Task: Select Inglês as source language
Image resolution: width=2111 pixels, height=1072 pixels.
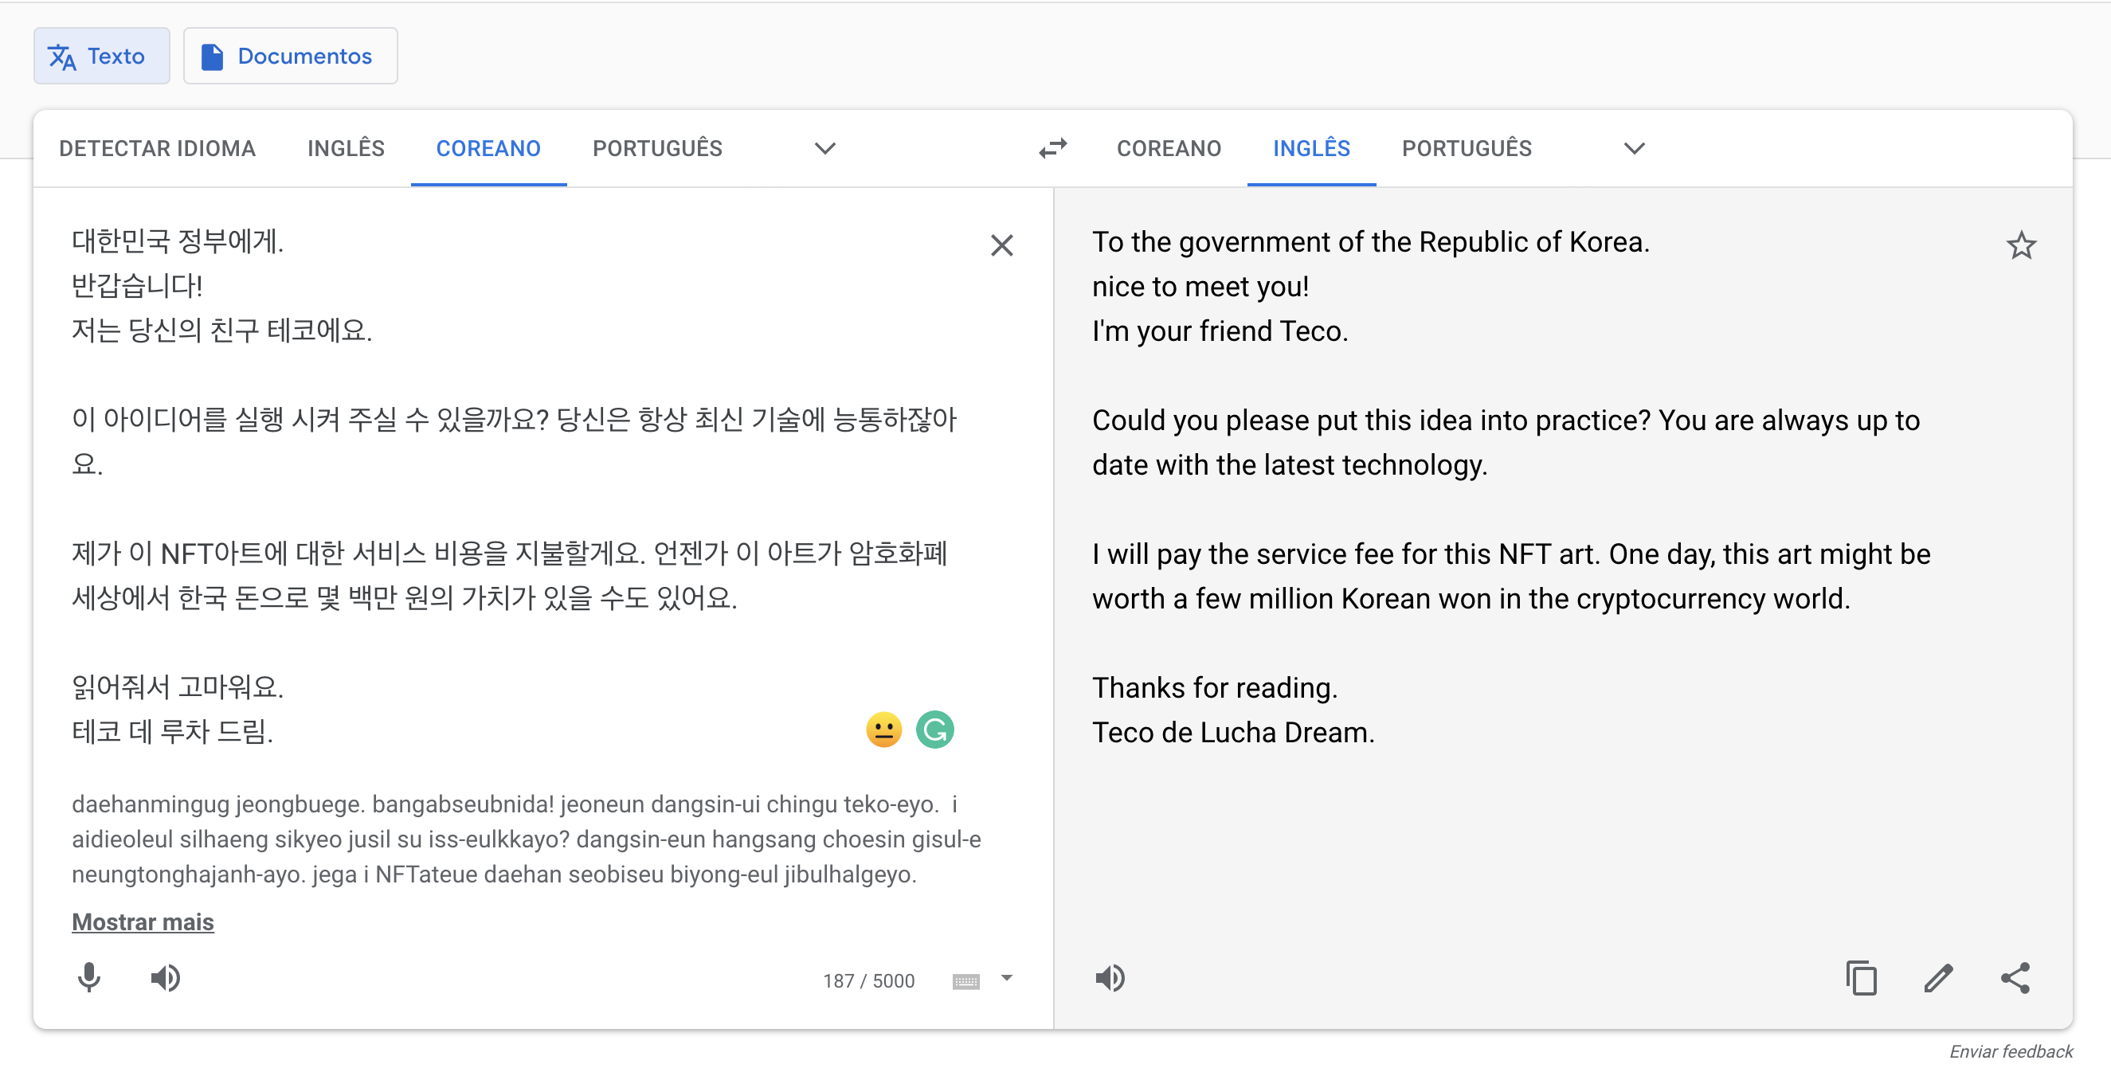Action: point(346,148)
